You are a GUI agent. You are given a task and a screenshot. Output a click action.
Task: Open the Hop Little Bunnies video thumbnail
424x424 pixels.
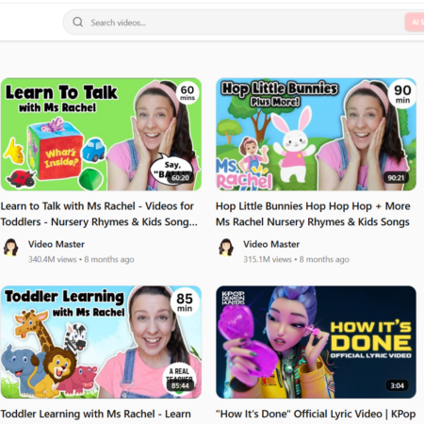[316, 135]
